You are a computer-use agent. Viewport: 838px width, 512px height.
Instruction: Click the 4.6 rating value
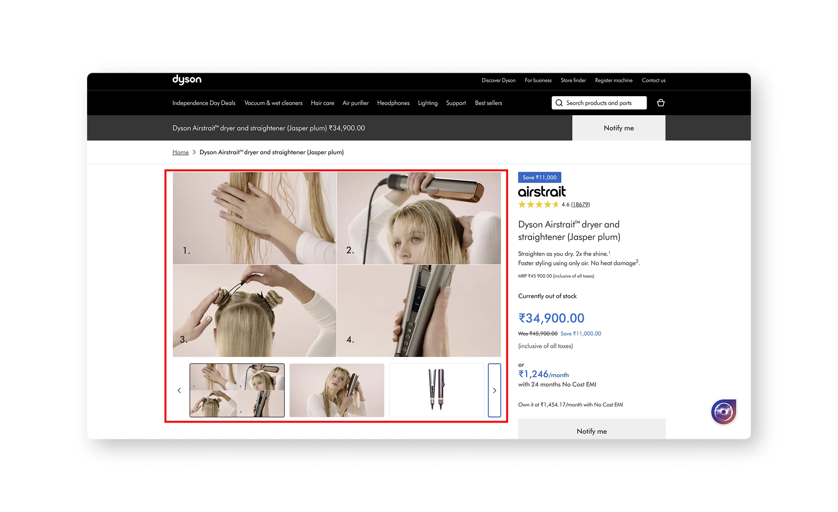[565, 204]
